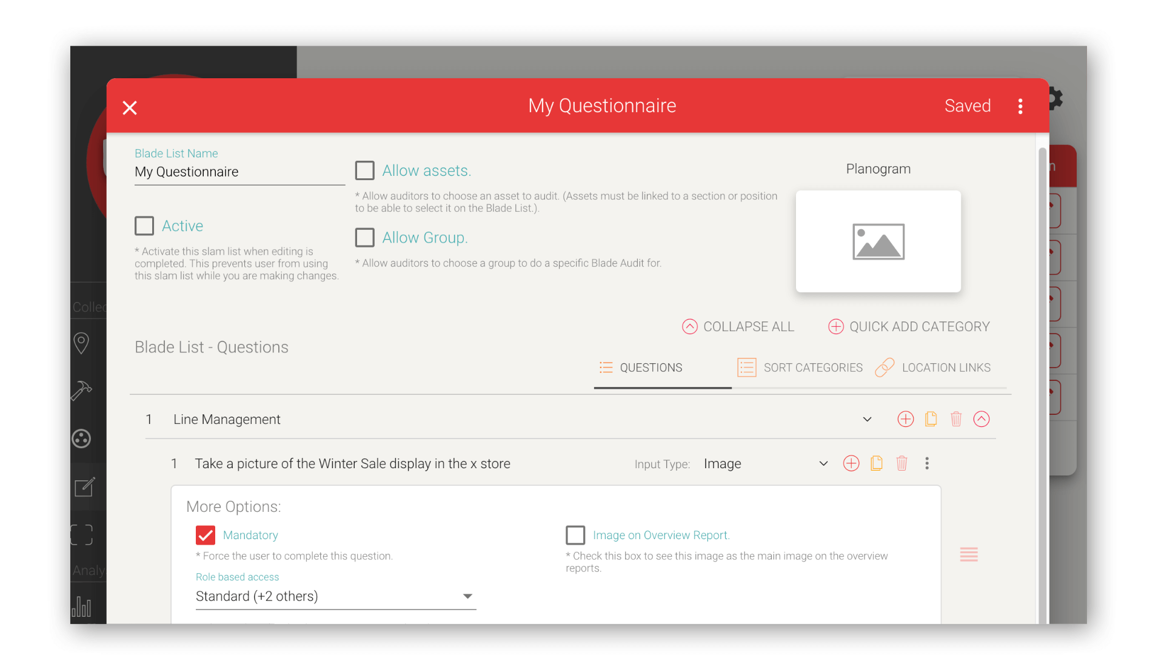Click Quick Add Category

coord(909,327)
